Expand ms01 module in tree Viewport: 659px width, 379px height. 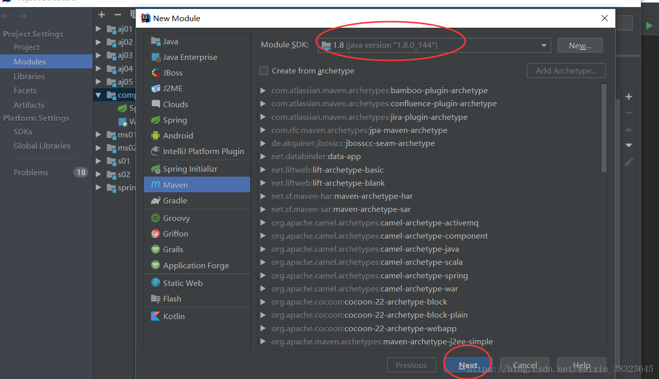click(x=99, y=134)
